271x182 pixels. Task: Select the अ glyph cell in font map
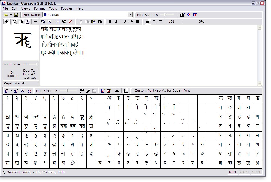click(109, 99)
